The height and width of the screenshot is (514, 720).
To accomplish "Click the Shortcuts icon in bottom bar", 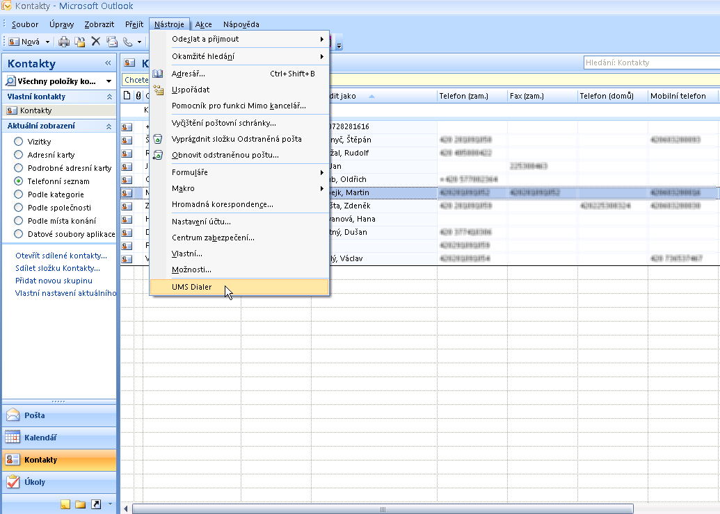I will (x=96, y=504).
